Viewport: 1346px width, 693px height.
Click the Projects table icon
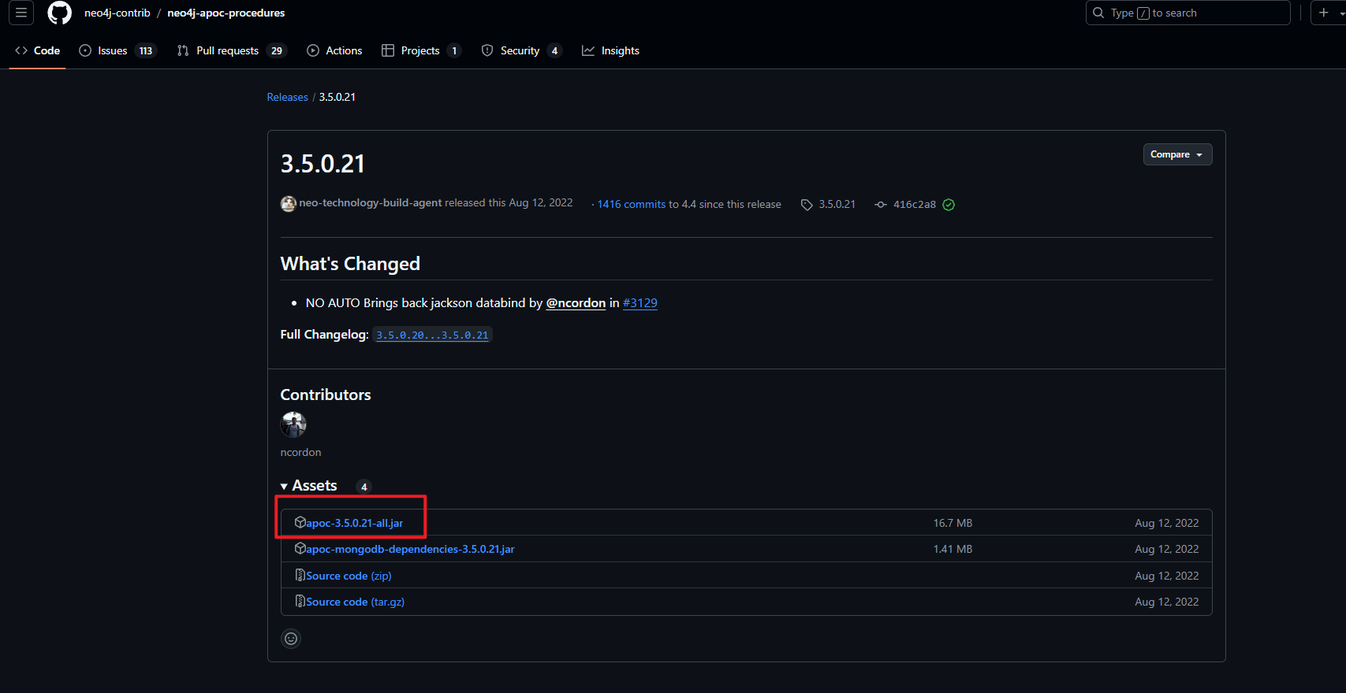pos(388,50)
